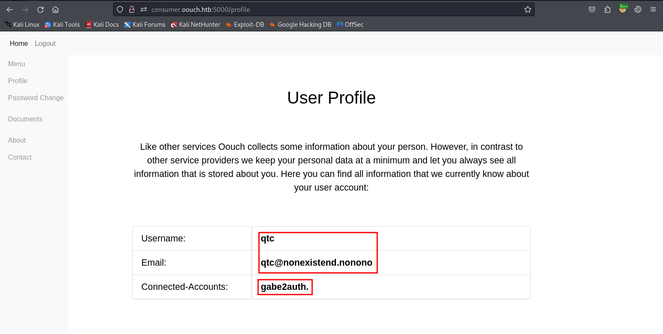Open the browser home page
Screen dimensions: 663x334
tap(55, 9)
